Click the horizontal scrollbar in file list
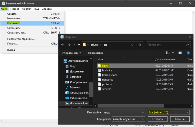The width and height of the screenshot is (195, 127). (x=131, y=106)
